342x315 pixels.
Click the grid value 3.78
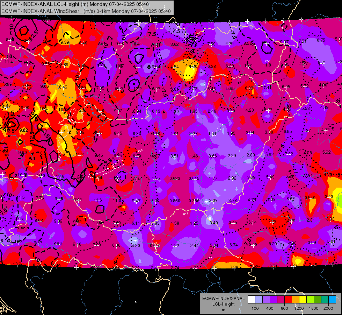(x=233, y=201)
